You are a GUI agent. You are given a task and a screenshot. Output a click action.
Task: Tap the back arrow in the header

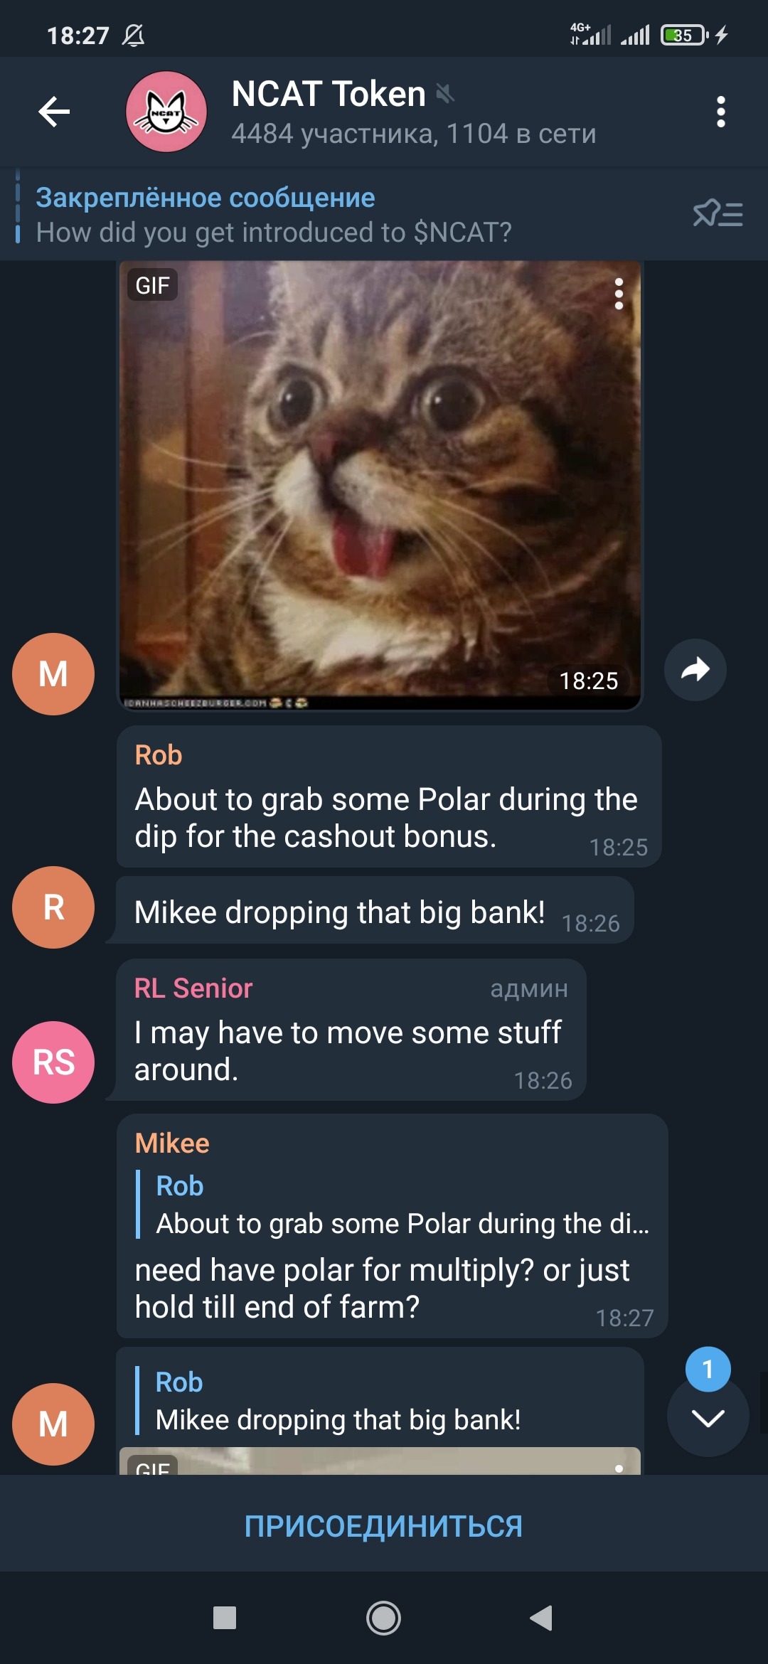pyautogui.click(x=54, y=112)
